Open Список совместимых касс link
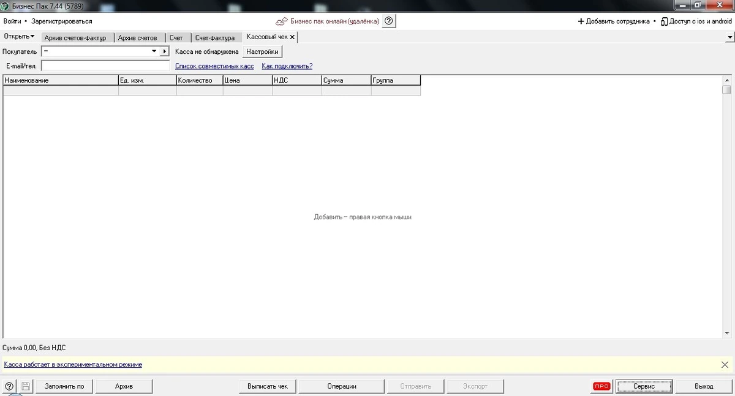The width and height of the screenshot is (735, 396). click(214, 66)
